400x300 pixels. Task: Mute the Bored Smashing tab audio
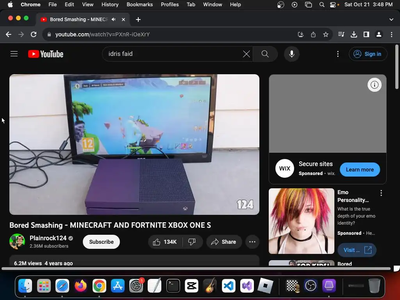tap(114, 20)
